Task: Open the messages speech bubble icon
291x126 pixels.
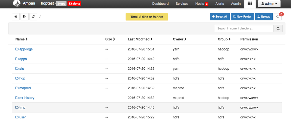Action: coord(278,17)
